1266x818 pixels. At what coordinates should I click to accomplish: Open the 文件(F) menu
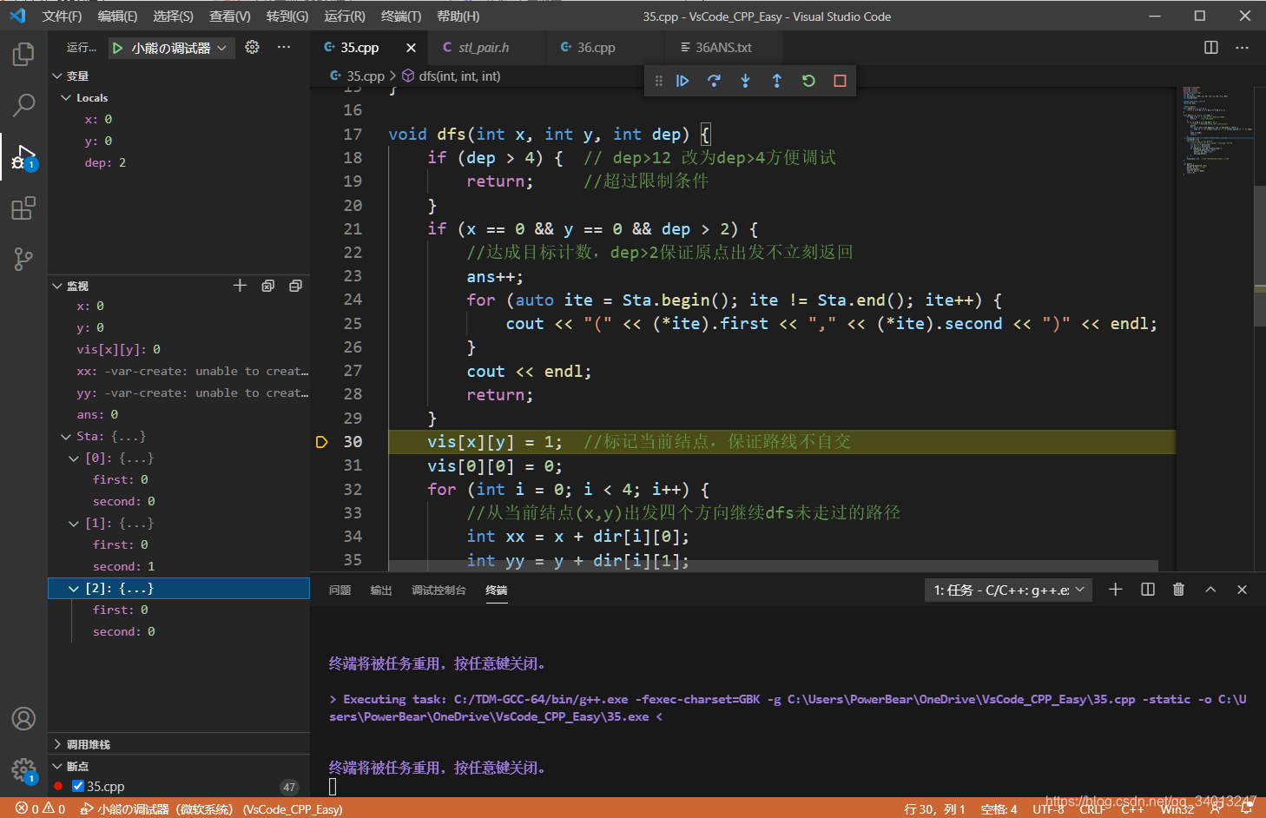click(x=62, y=16)
